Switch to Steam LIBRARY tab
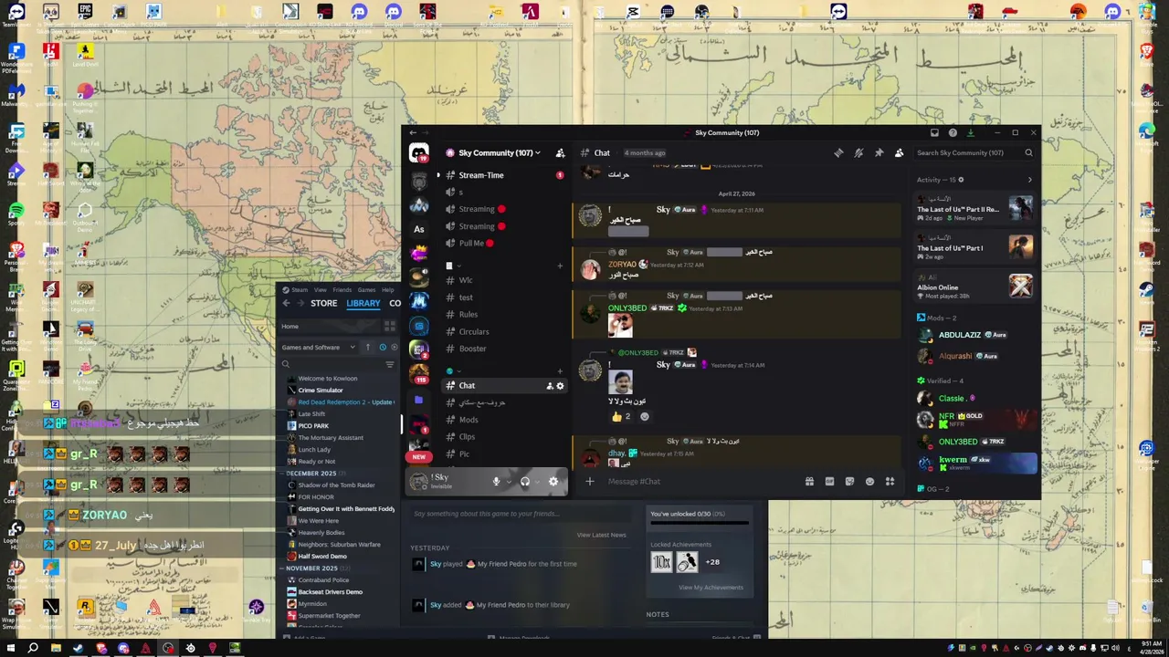 click(363, 304)
